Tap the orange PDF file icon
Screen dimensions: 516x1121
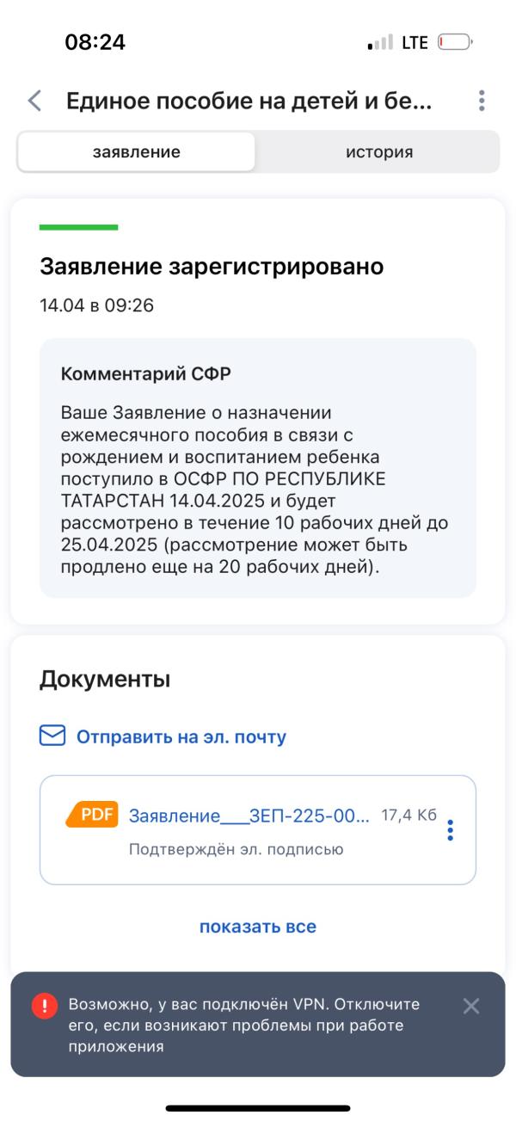tap(92, 815)
